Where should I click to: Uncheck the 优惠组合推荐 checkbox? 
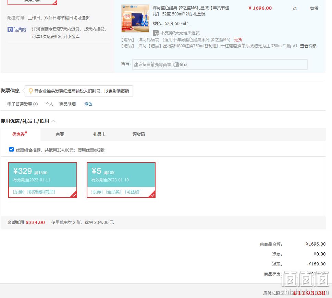(11, 150)
